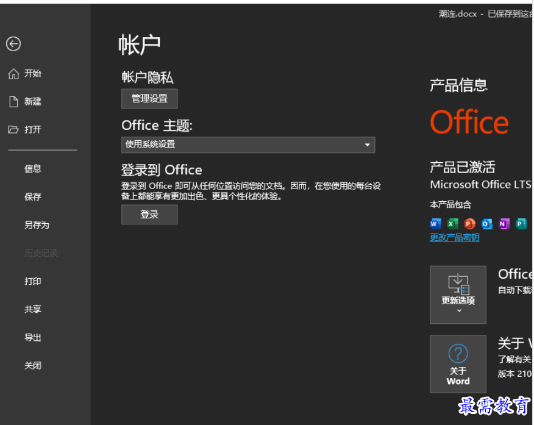Choose 保存 in the sidebar
Image resolution: width=534 pixels, height=425 pixels.
(x=33, y=196)
